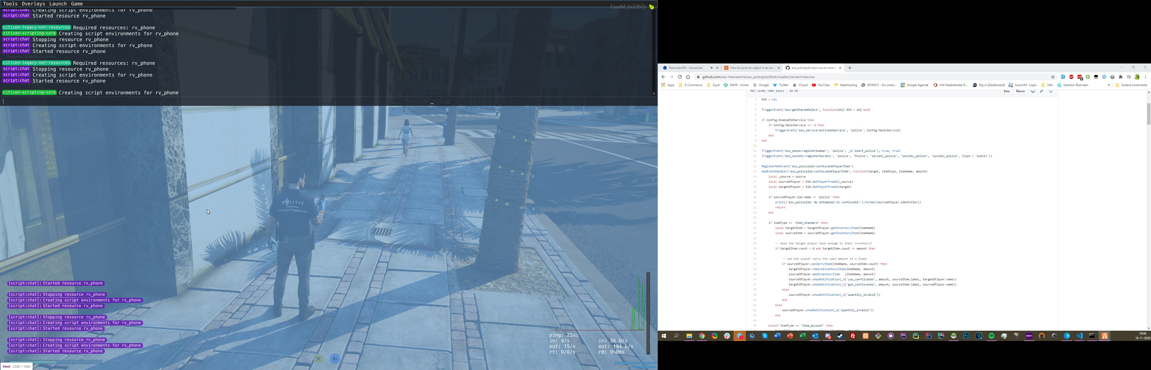Screen dimensions: 1151x370
Task: Open Steam from the taskbar
Action: click(840, 336)
